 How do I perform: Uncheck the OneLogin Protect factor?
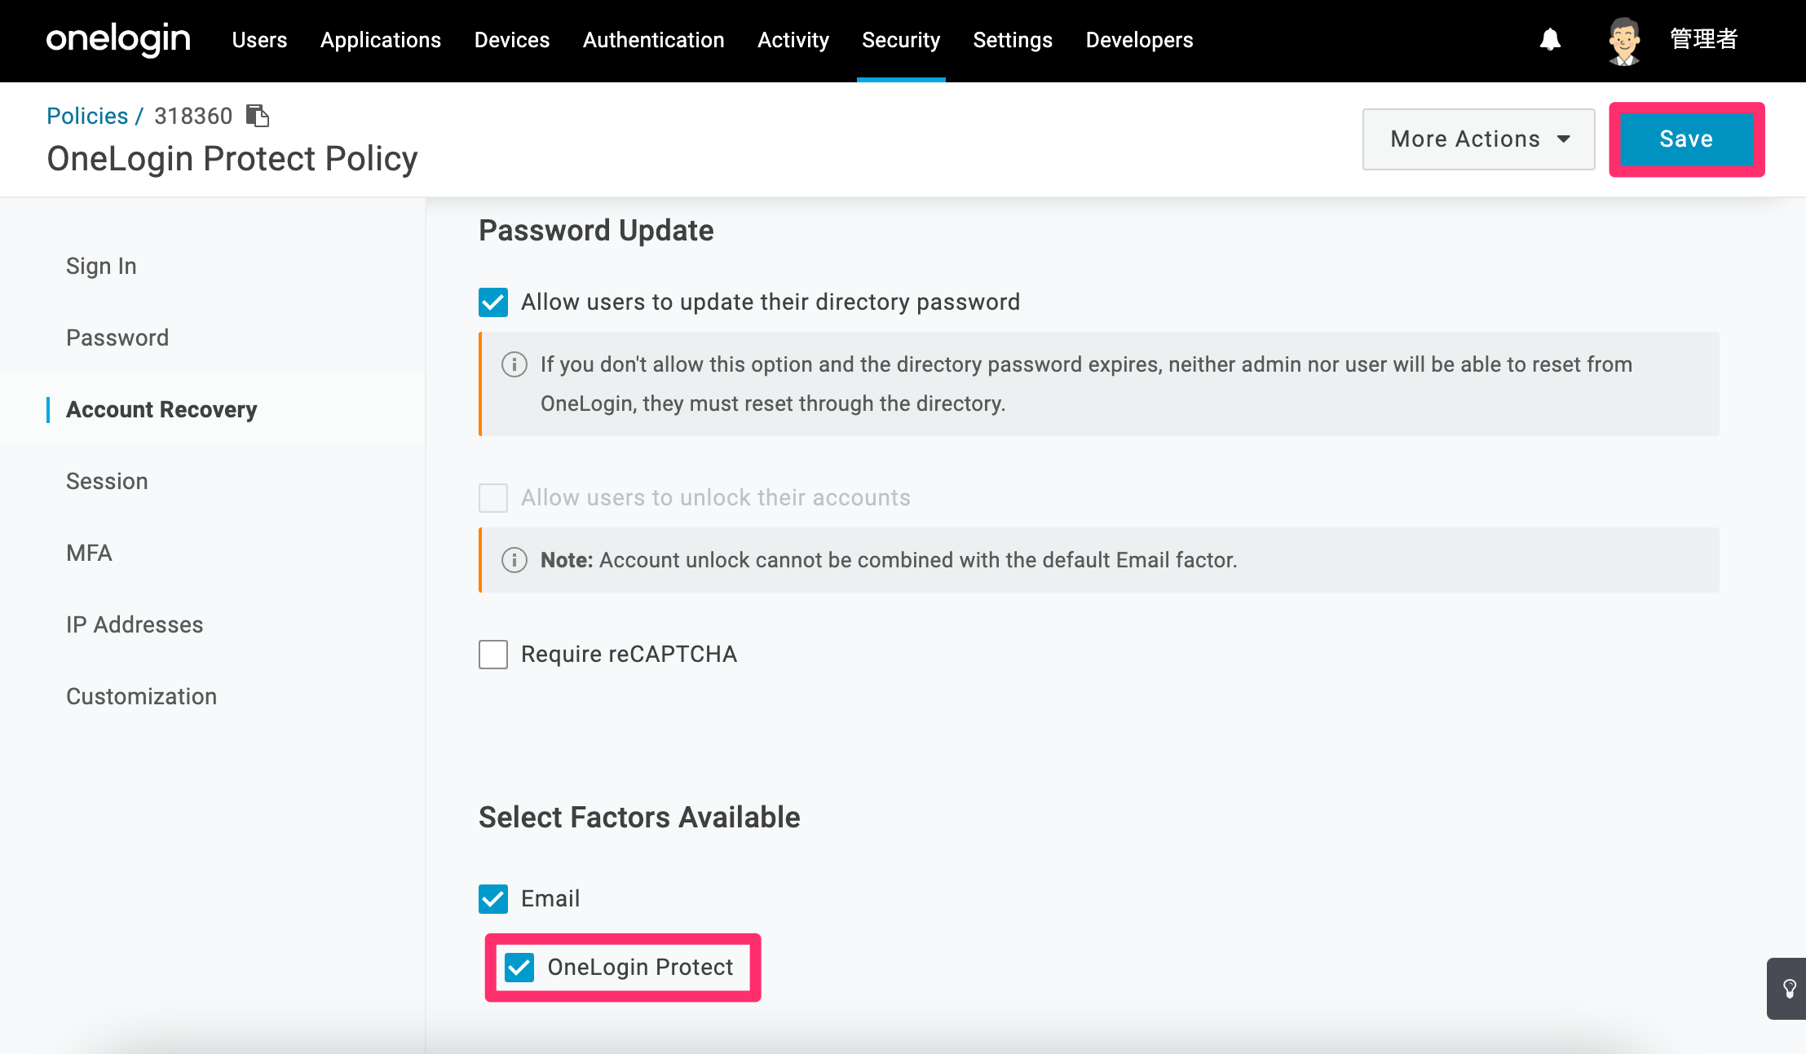519,968
